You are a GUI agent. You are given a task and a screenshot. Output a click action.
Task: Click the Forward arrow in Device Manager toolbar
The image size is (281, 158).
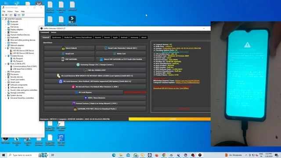point(6,15)
